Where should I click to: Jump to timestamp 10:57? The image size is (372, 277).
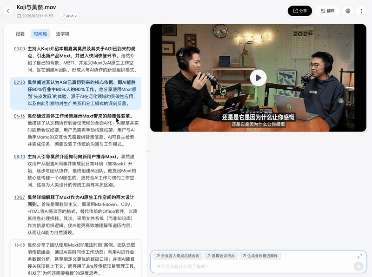20,198
